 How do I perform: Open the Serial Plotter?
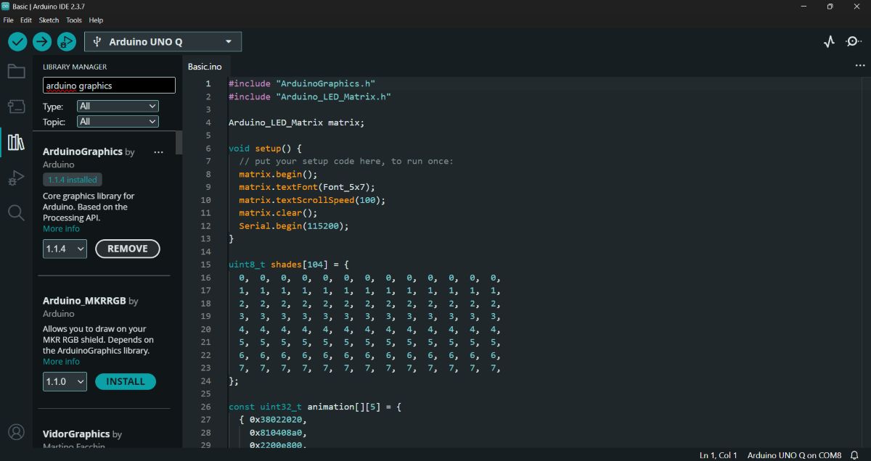click(829, 42)
